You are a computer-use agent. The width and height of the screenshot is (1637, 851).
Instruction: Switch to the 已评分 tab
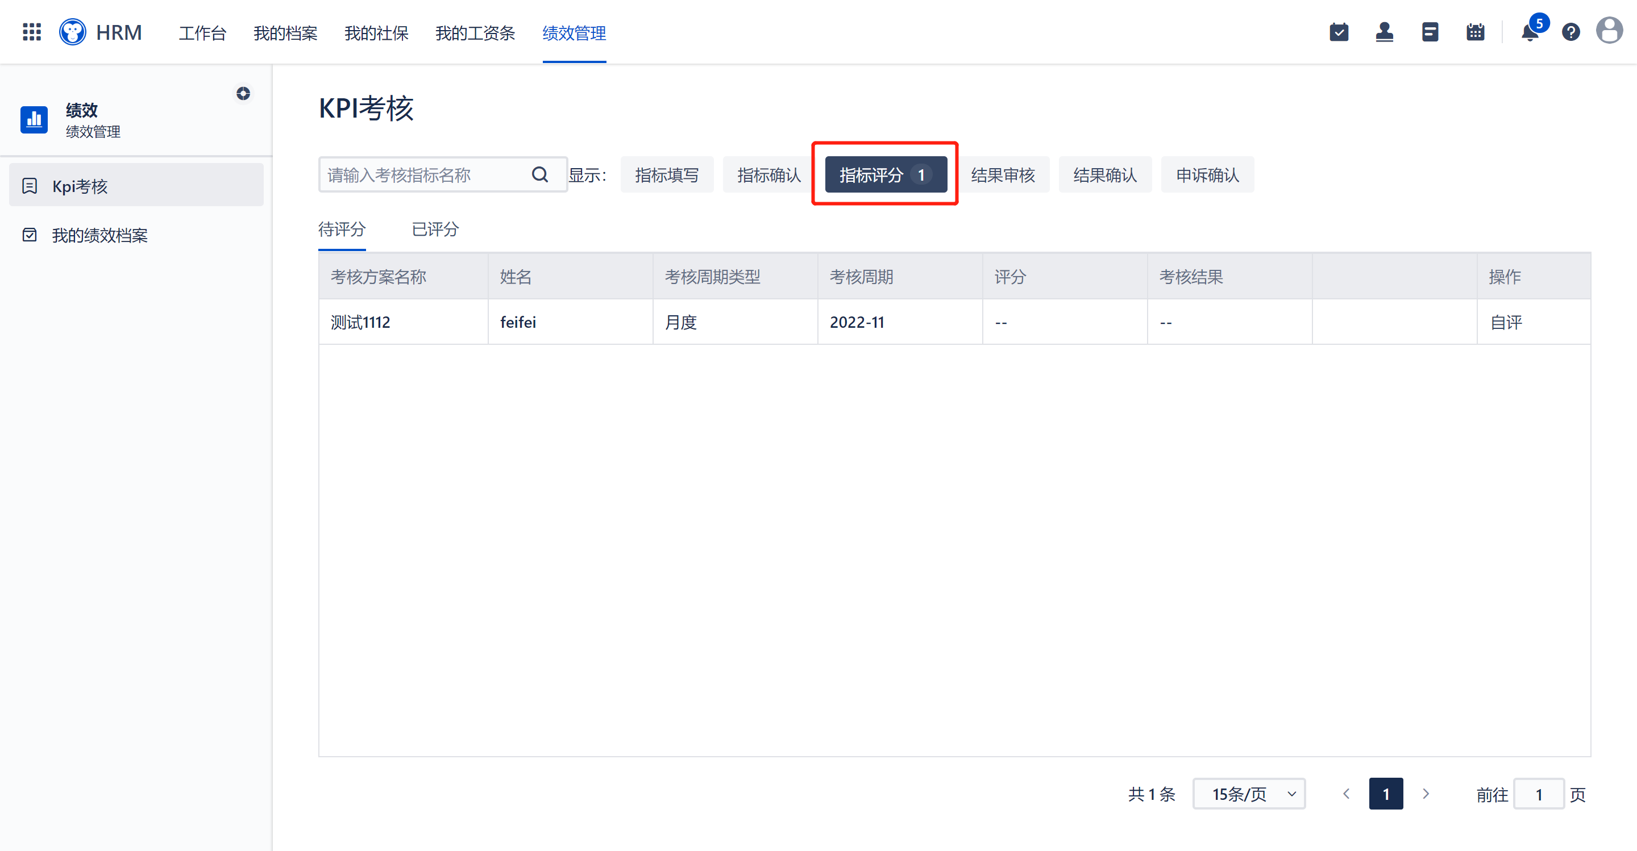pyautogui.click(x=435, y=230)
